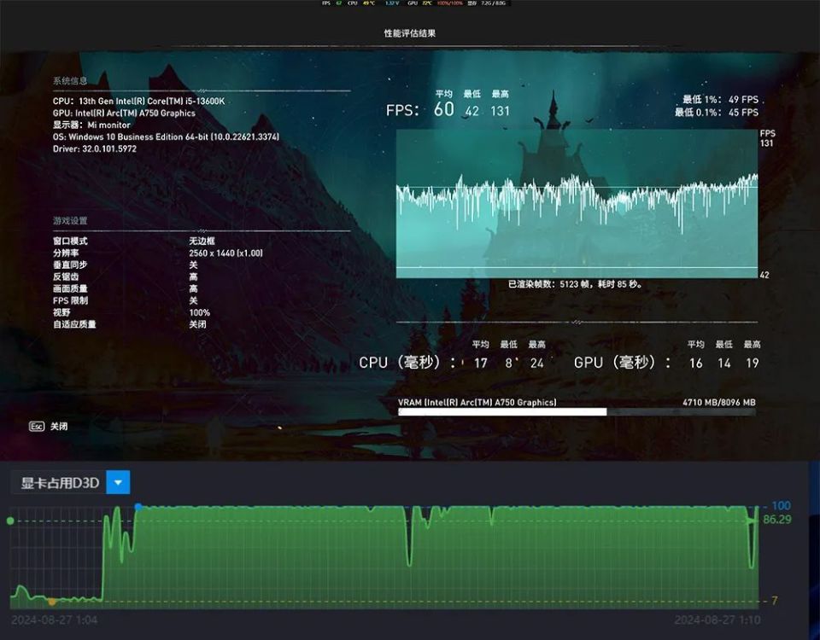820x640 pixels.
Task: Click the 窗口模式 setting label
Action: (x=70, y=241)
